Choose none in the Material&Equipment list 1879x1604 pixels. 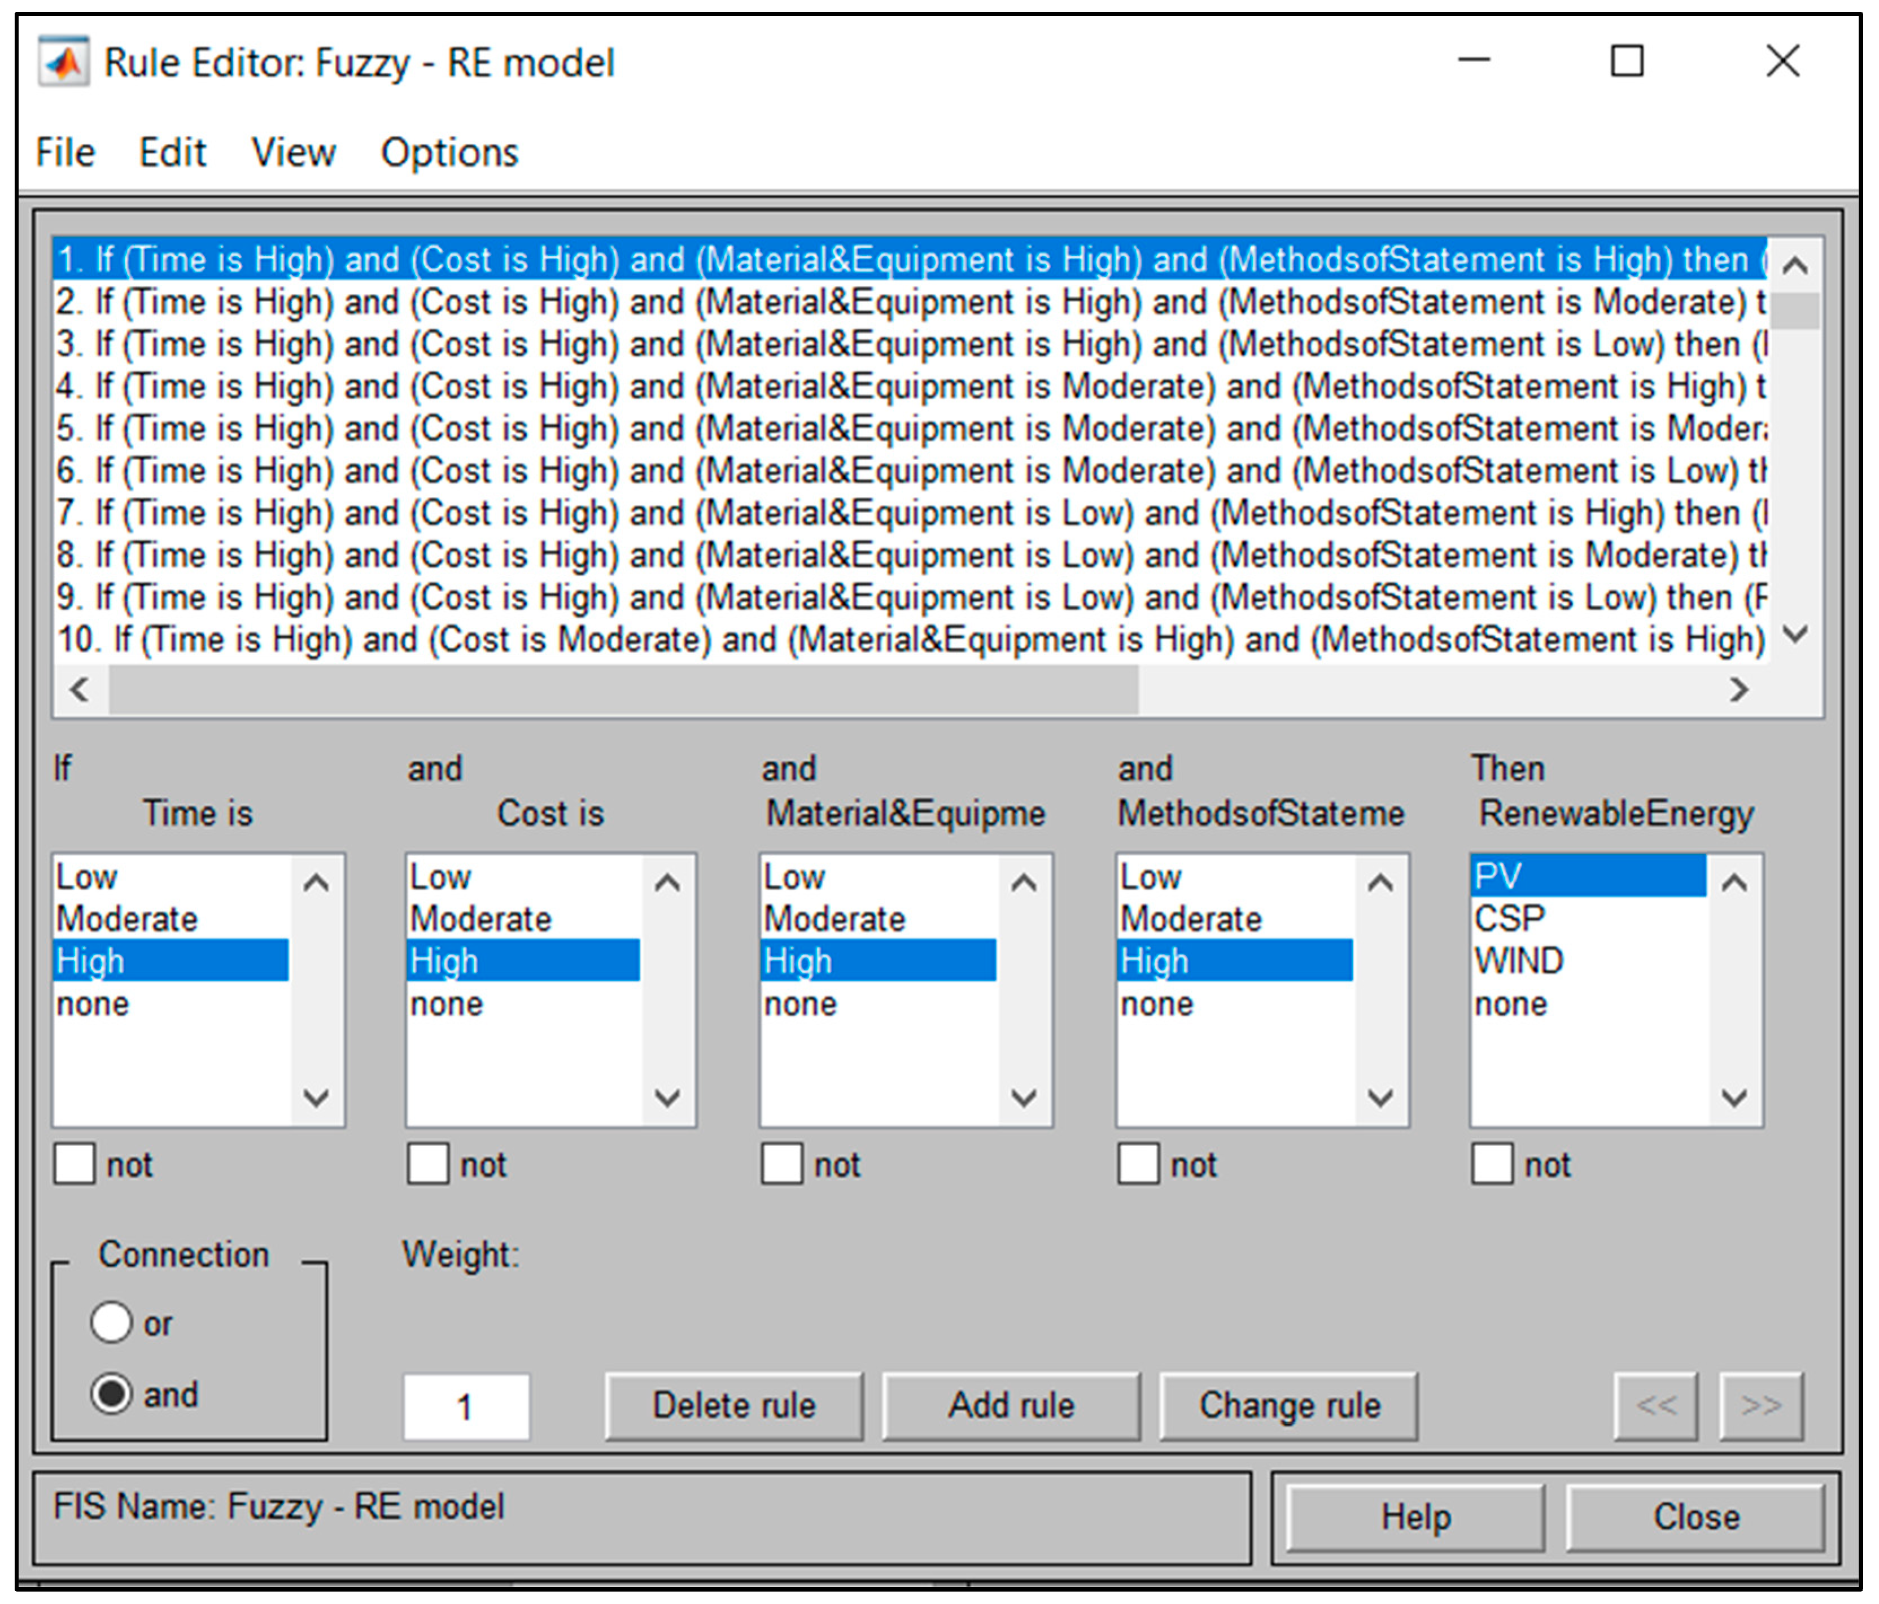[x=879, y=1004]
